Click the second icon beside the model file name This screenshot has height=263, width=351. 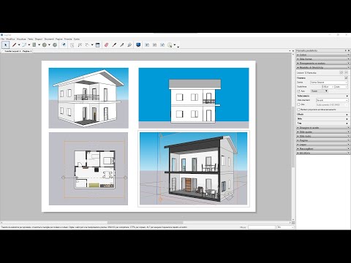pyautogui.click(x=347, y=72)
